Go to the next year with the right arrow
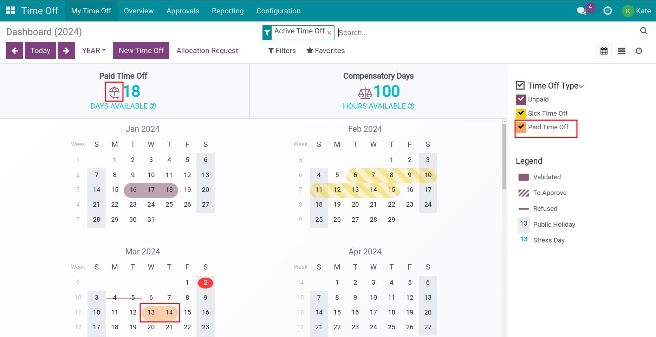The image size is (656, 337). coord(66,51)
